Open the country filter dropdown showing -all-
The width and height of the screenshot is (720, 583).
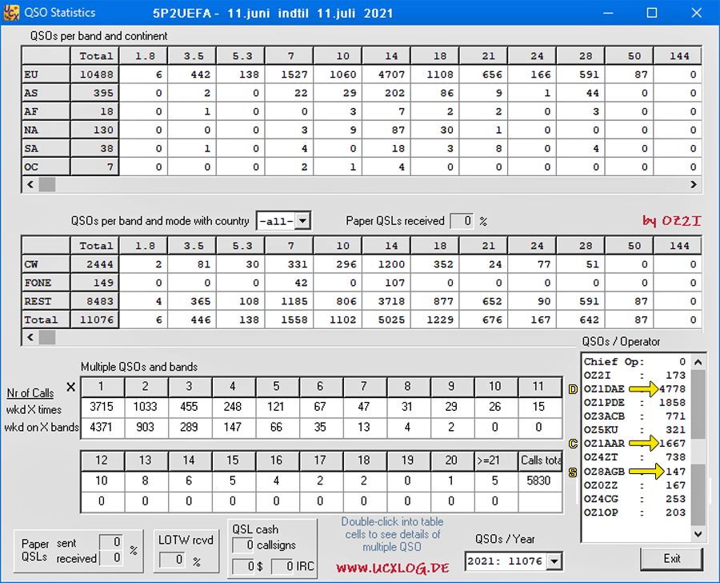tap(283, 221)
